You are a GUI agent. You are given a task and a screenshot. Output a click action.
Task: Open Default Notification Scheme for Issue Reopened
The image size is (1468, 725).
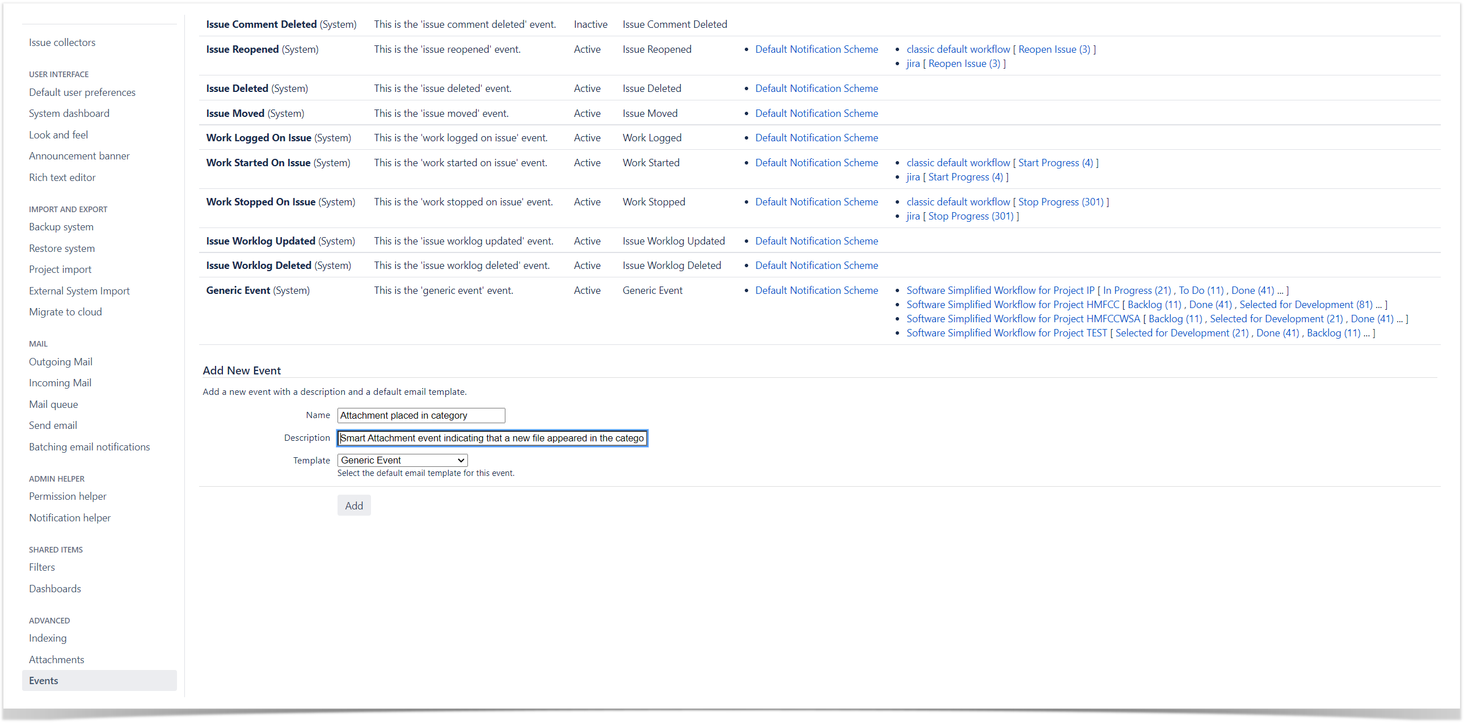click(816, 49)
